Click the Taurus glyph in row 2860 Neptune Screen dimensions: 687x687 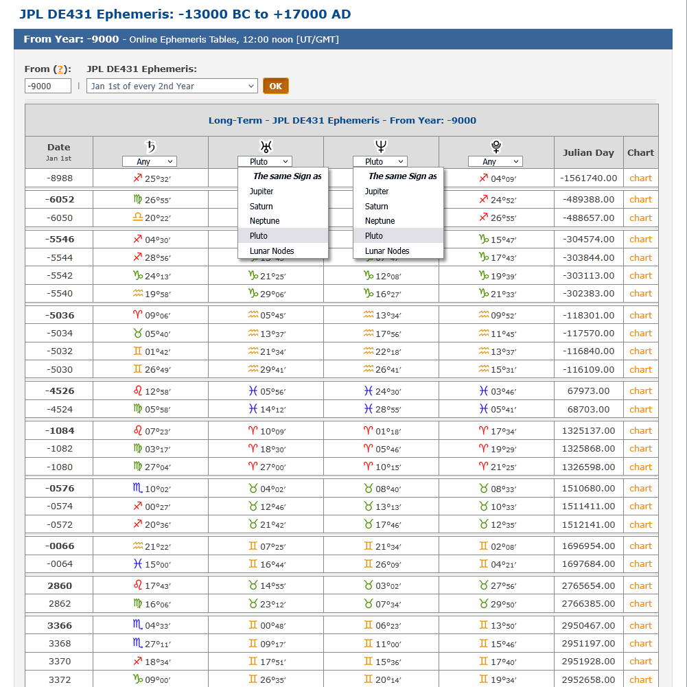pos(368,585)
